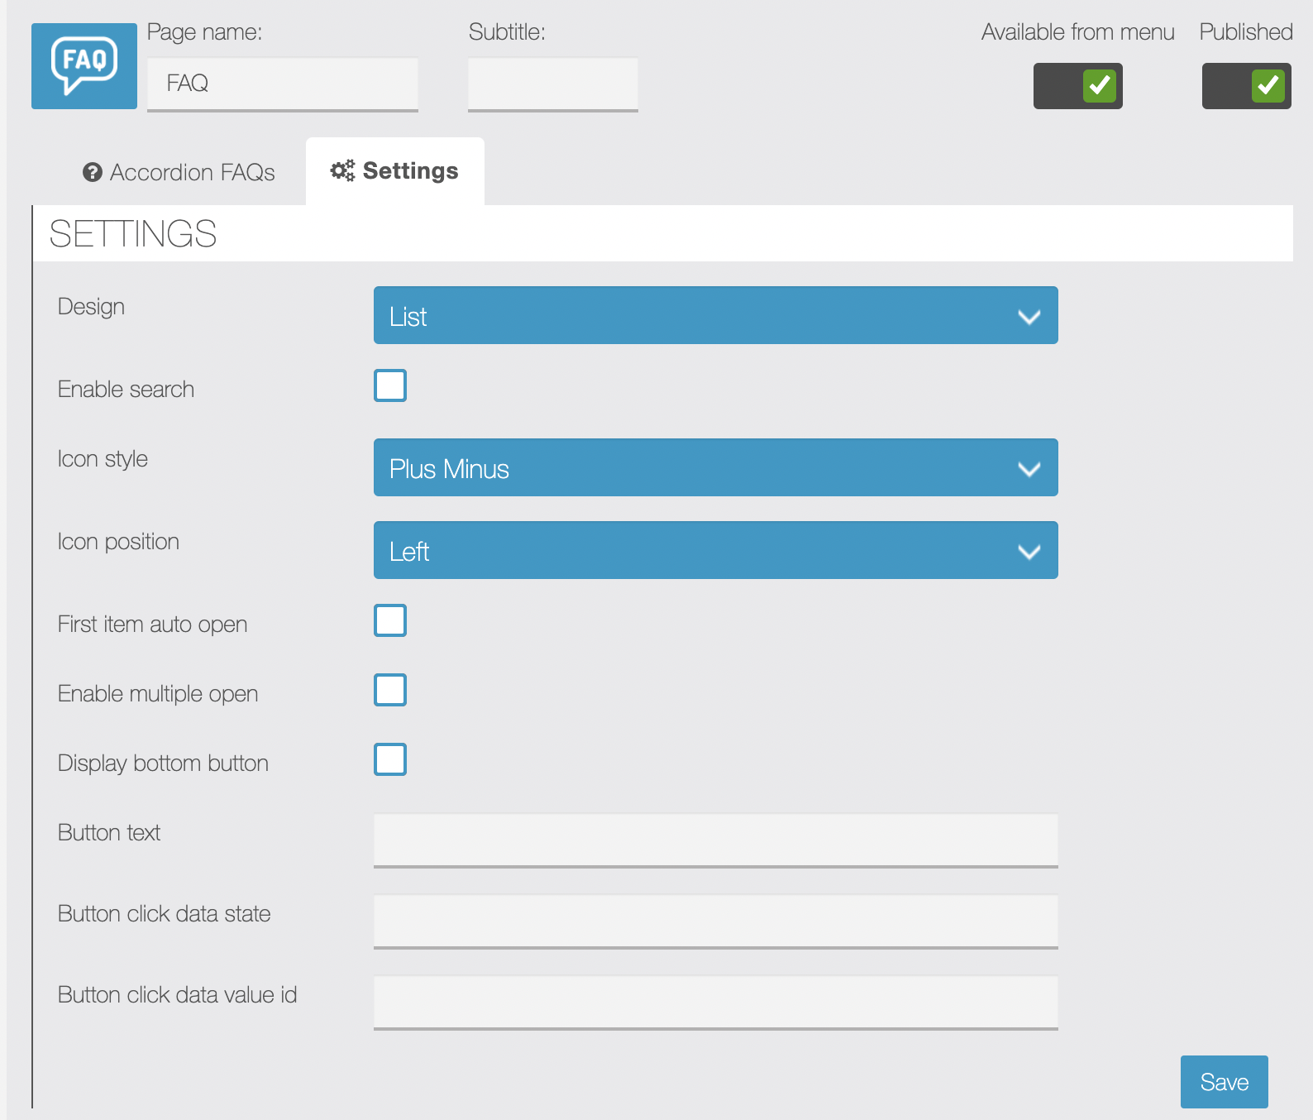Click the gears icon on the Settings tab
The image size is (1313, 1120).
pos(342,170)
